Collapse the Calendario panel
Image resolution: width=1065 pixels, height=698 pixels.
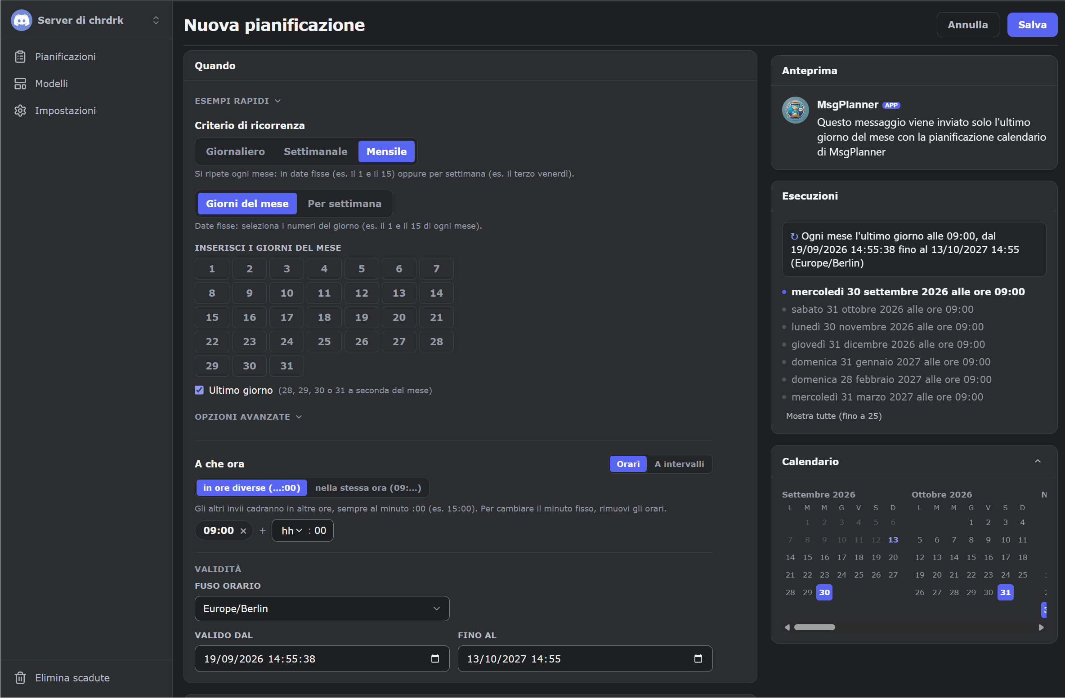coord(1038,462)
